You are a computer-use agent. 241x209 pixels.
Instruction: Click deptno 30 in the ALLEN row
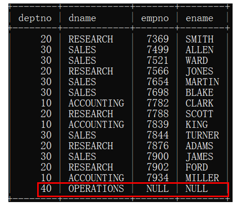pyautogui.click(x=46, y=50)
